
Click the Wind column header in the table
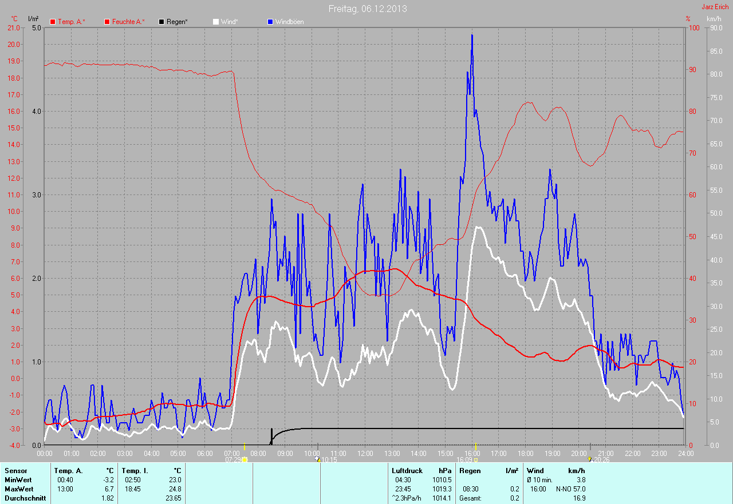(535, 471)
